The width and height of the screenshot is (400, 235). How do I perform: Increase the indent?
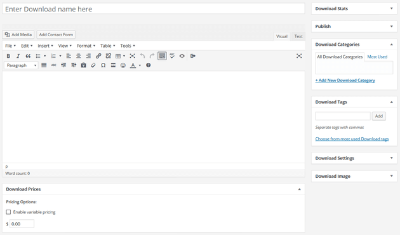pyautogui.click(x=74, y=65)
